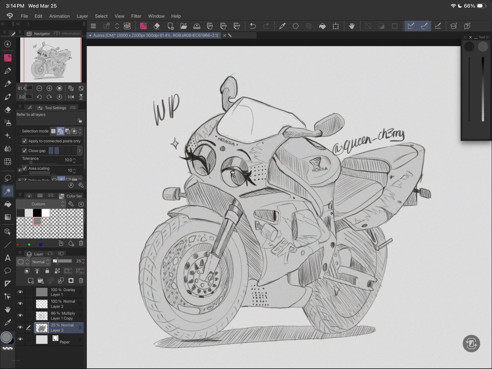Click Undo in the command bar

[x=253, y=26]
